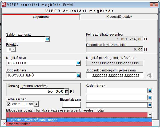Click the banki kezelés módja dropdown arrow
Viewport: 160px width, 128px height.
tap(150, 115)
